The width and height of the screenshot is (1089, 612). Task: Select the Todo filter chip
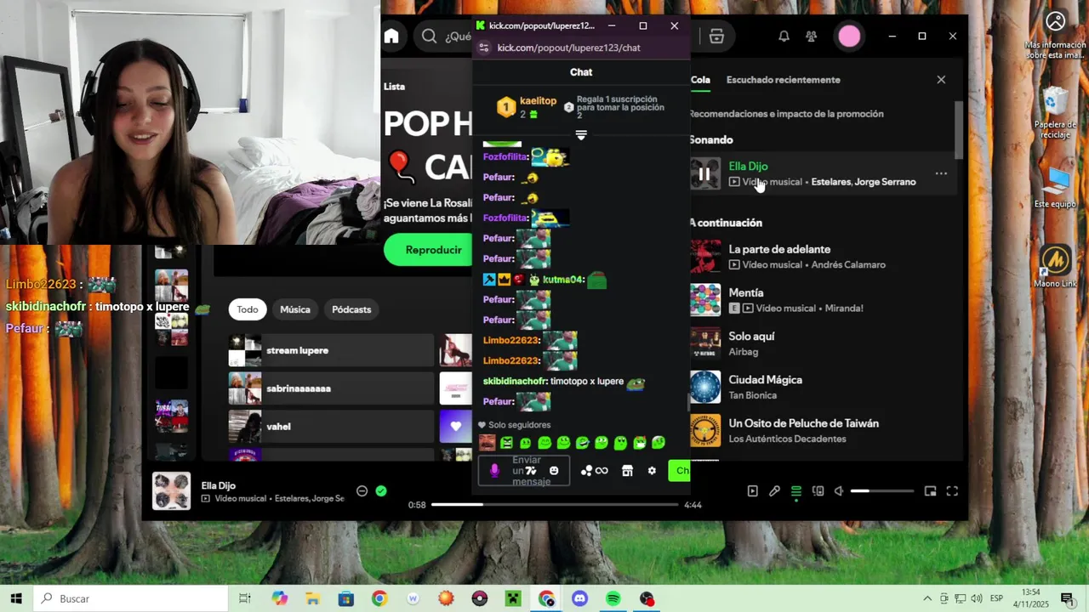click(248, 309)
